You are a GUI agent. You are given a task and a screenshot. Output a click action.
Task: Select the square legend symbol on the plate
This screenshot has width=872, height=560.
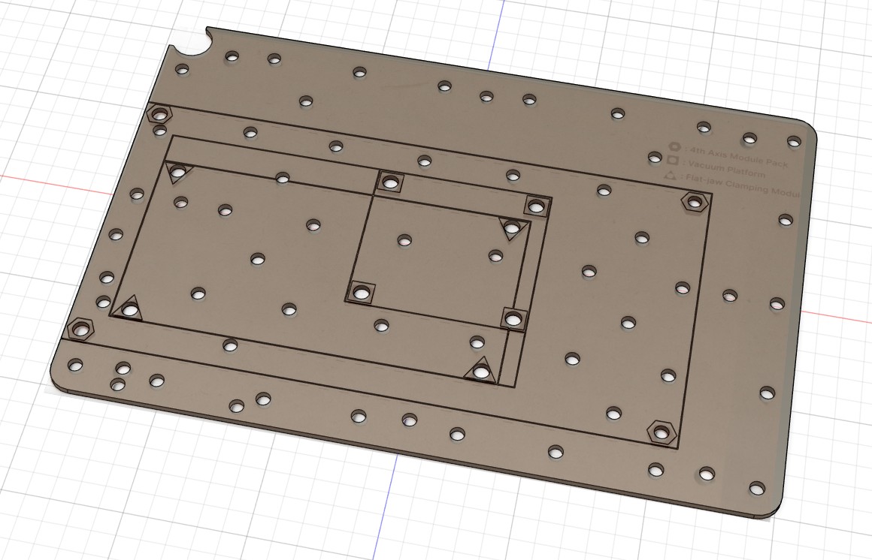point(673,161)
